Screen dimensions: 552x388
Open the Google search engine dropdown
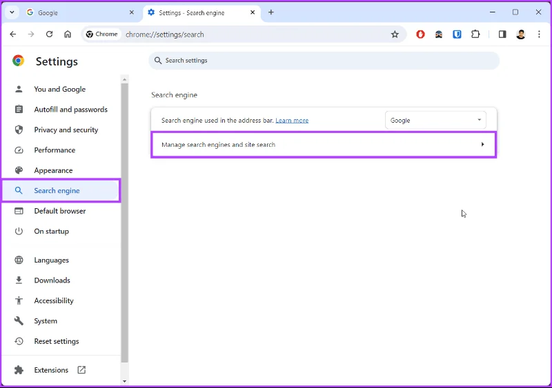(435, 121)
